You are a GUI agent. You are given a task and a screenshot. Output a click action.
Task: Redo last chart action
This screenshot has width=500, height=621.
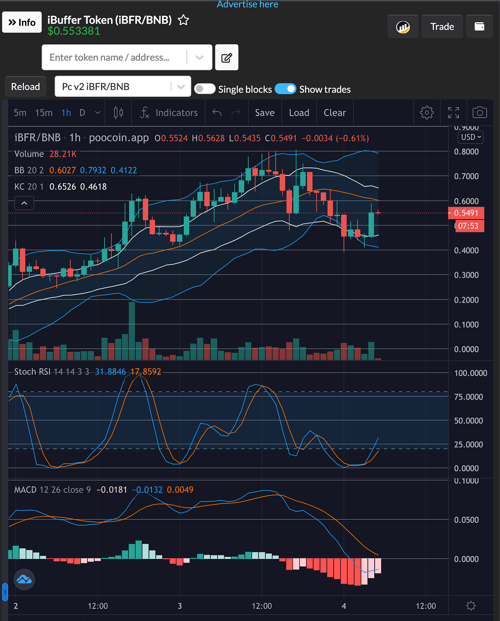pos(236,113)
